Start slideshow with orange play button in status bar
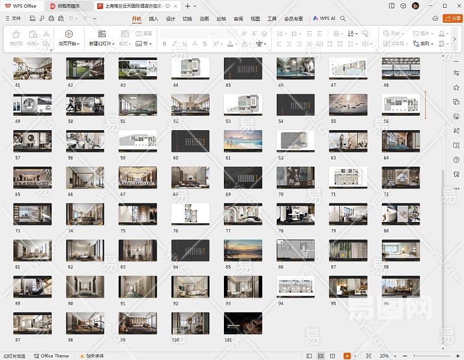Viewport: 464px width, 360px height. tap(347, 356)
